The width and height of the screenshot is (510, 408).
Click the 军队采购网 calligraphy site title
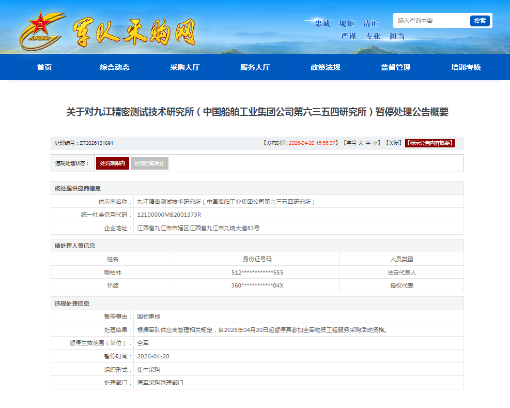pos(133,33)
